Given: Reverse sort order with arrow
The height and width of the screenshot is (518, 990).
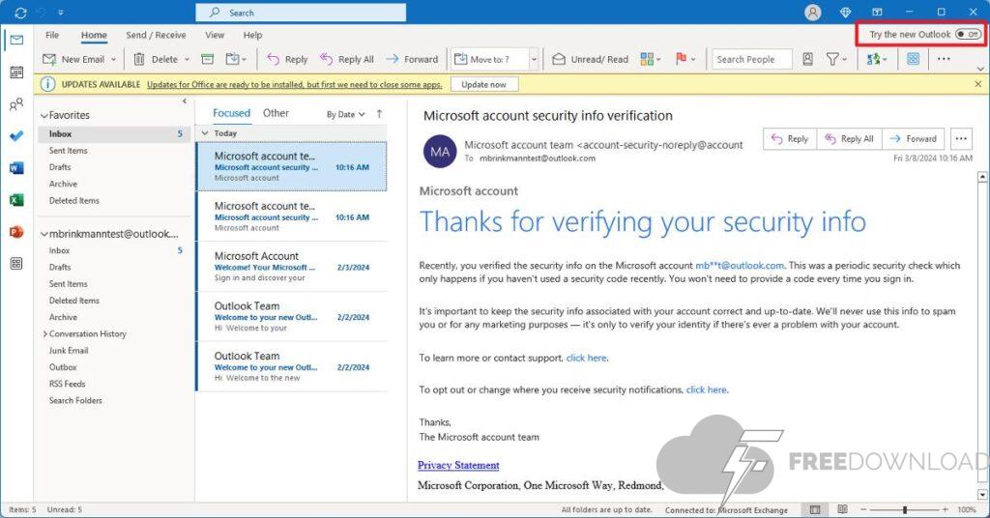Looking at the screenshot, I should [379, 114].
